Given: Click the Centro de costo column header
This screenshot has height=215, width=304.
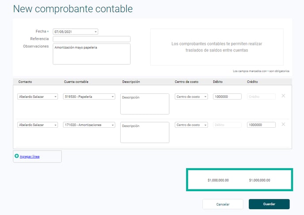Looking at the screenshot, I should tap(186, 82).
